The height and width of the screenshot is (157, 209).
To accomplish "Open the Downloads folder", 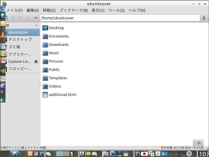I will [x=55, y=45].
